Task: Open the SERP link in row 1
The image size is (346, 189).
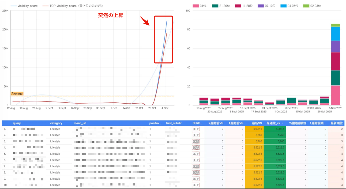Action: pyautogui.click(x=196, y=129)
